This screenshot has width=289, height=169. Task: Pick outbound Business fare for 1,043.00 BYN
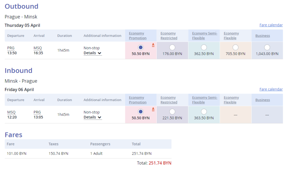click(267, 47)
